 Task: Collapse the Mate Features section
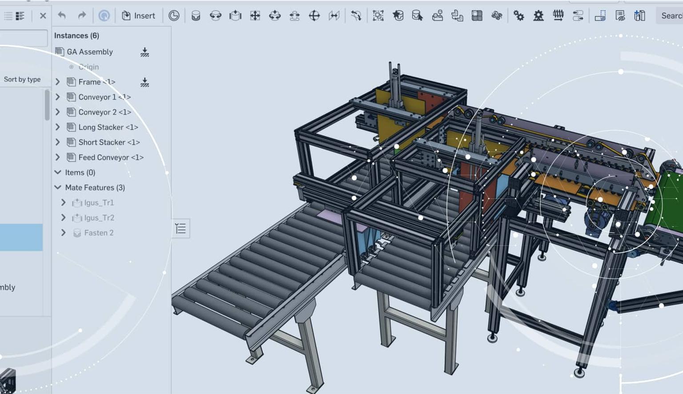[x=58, y=187]
